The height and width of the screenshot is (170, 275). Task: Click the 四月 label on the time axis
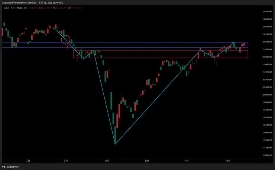[107, 161]
